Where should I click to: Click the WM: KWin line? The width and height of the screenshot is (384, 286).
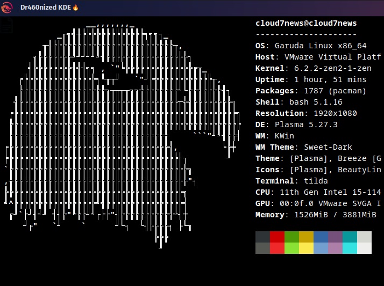(x=274, y=136)
